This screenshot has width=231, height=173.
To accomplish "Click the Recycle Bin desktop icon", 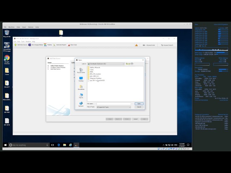I will click(7, 34).
